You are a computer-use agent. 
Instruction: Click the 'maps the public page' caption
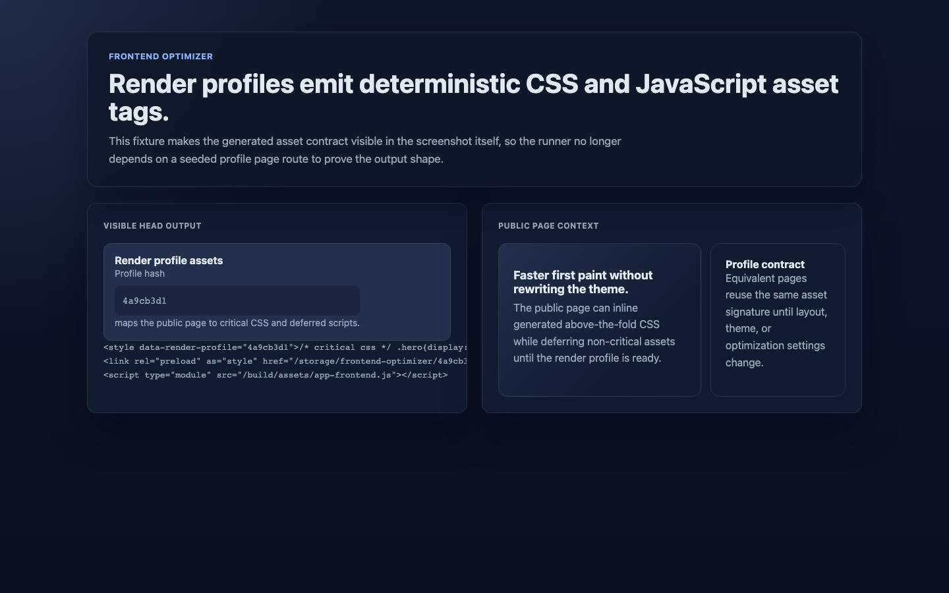(237, 323)
